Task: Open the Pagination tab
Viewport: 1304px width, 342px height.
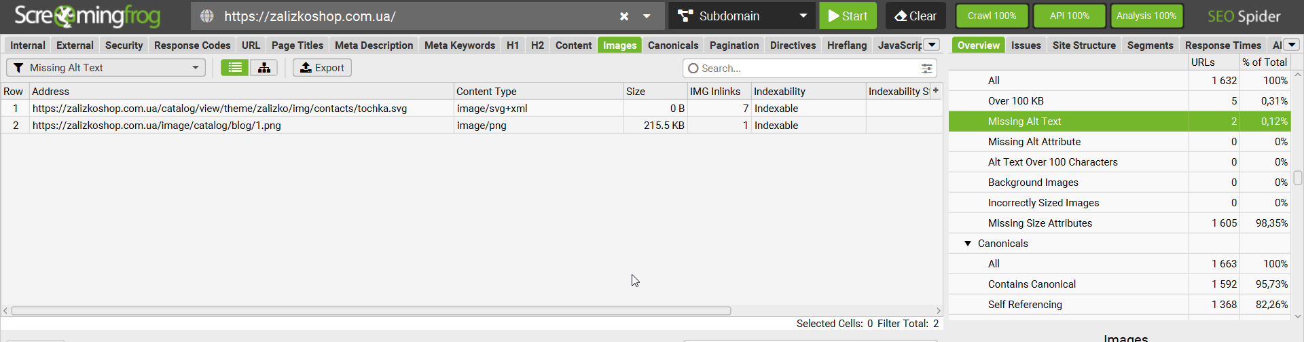Action: 734,45
